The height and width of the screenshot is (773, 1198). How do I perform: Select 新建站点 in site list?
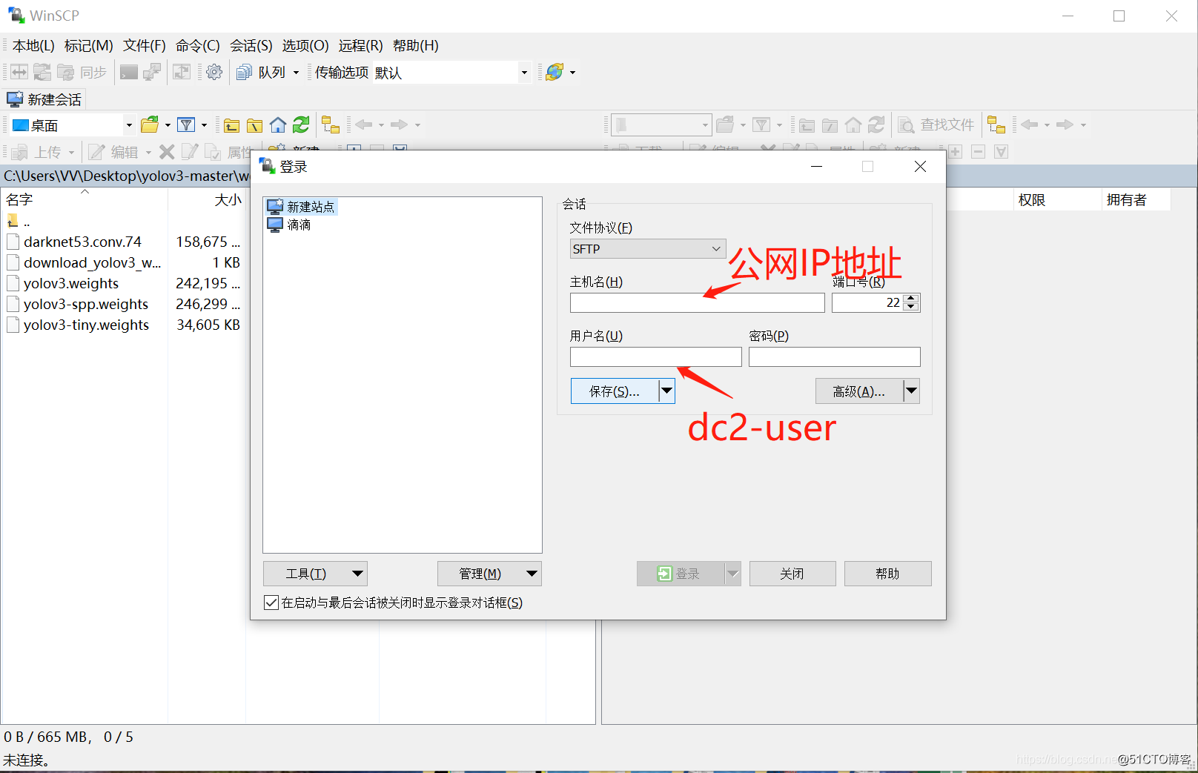[x=301, y=207]
